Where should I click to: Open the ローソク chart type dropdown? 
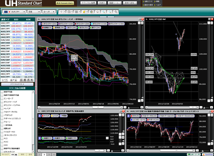click(49, 12)
